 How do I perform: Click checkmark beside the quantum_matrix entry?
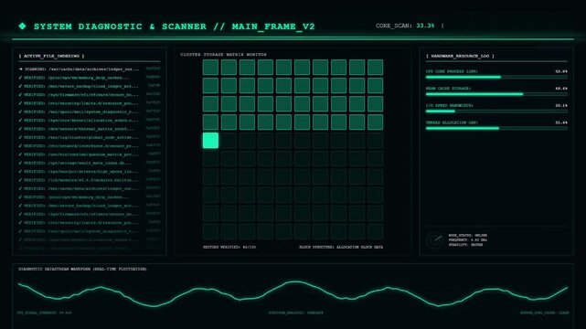[20, 154]
